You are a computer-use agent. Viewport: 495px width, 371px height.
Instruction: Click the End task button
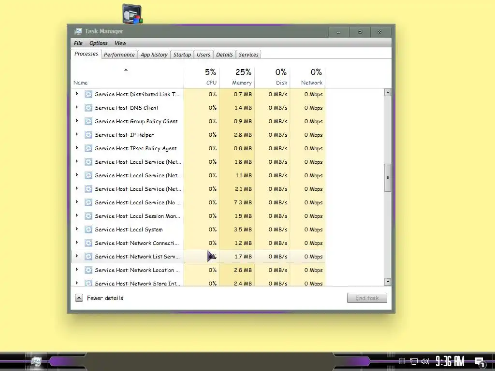click(367, 298)
